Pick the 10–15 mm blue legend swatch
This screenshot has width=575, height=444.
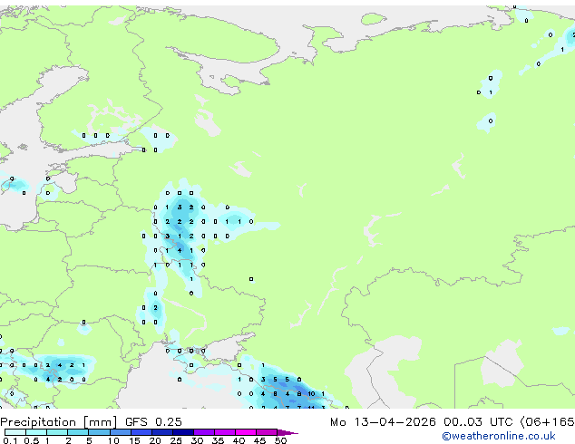[x=121, y=432]
